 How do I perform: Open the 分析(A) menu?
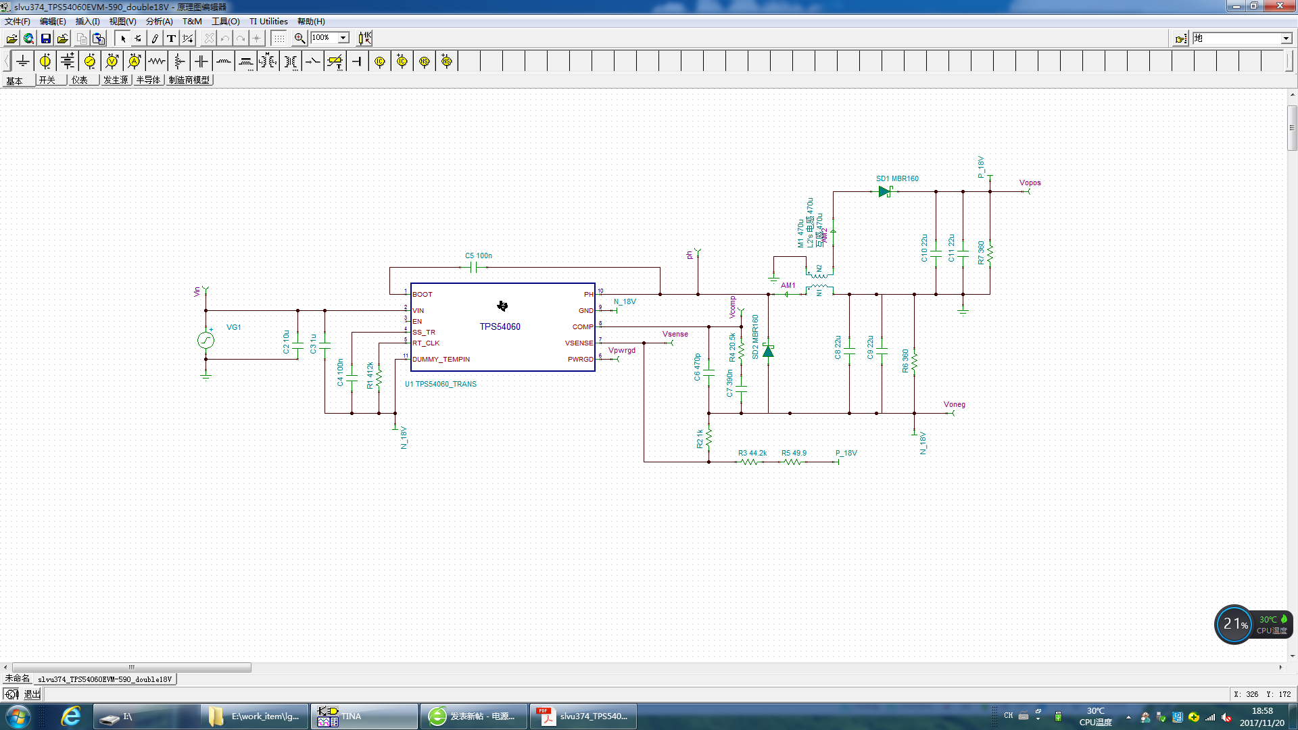(159, 22)
